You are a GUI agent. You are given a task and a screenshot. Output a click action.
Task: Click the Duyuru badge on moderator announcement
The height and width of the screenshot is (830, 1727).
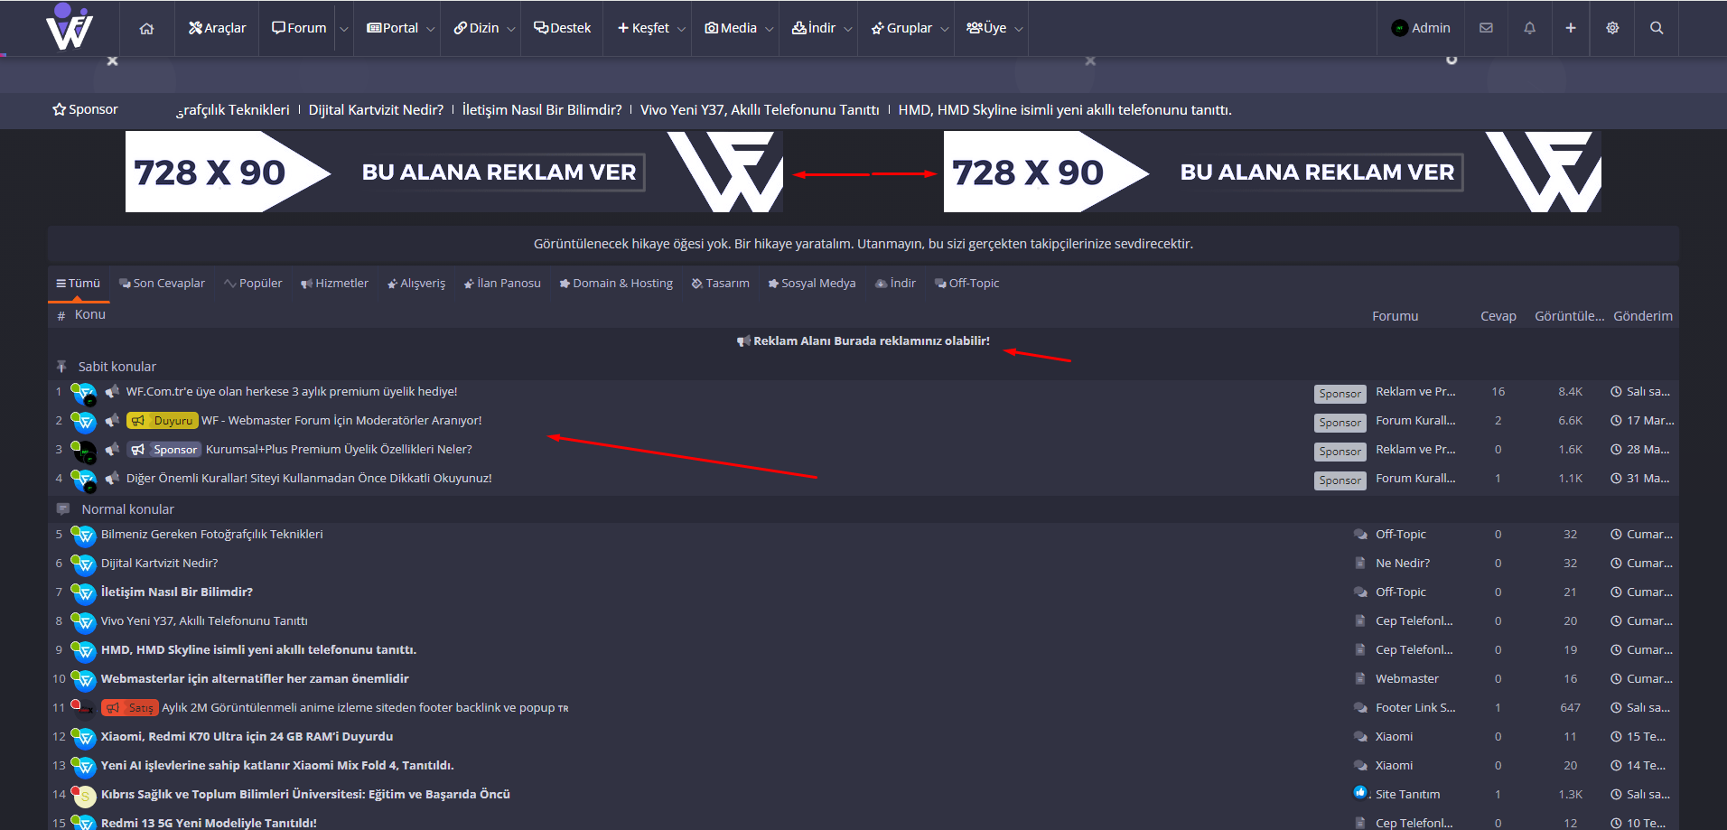coord(162,420)
